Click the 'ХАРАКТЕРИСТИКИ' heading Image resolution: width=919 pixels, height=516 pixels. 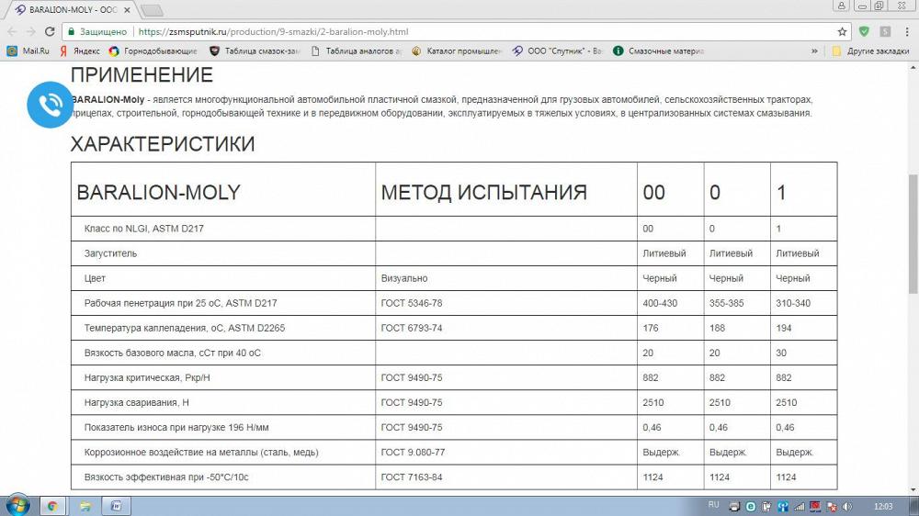[x=163, y=144]
